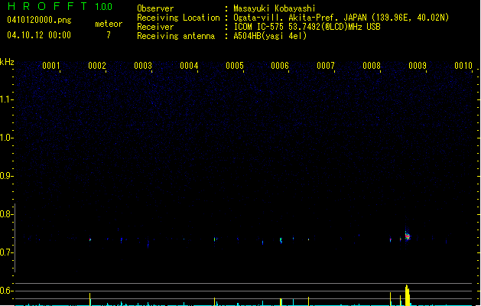Click the kHz axis unit label
The image size is (481, 306).
tap(7, 62)
